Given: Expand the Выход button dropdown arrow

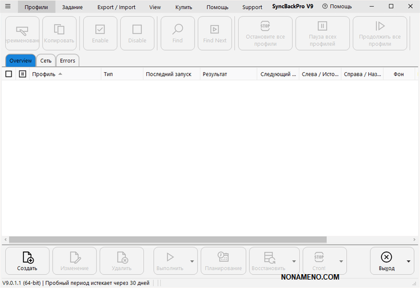Looking at the screenshot, I should [409, 262].
